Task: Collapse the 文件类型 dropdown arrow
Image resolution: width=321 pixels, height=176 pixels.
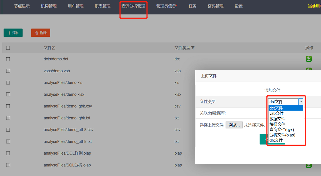Action: coord(301,102)
